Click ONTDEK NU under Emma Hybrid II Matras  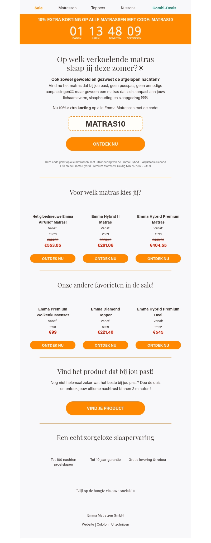click(105, 259)
